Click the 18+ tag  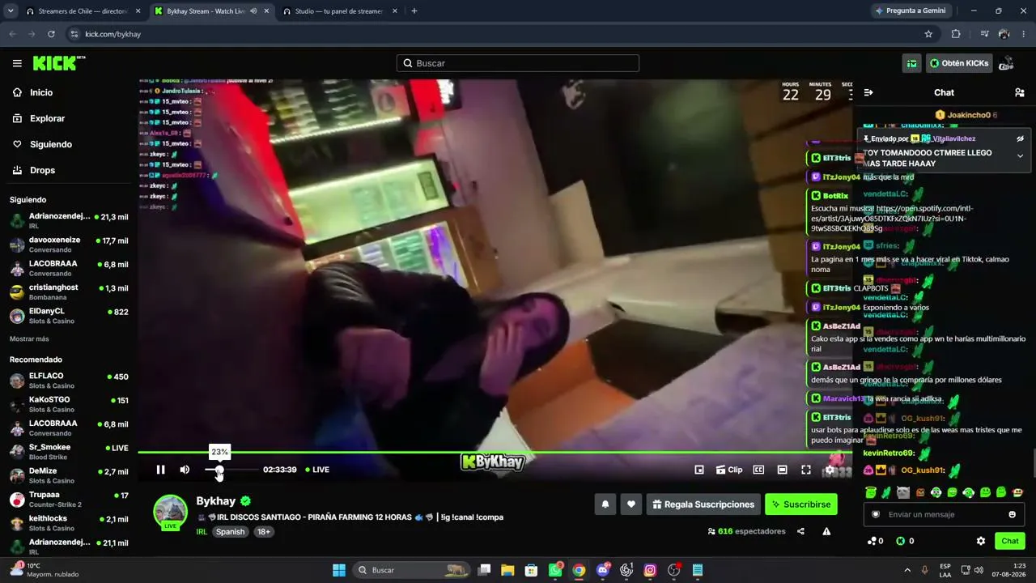point(263,532)
